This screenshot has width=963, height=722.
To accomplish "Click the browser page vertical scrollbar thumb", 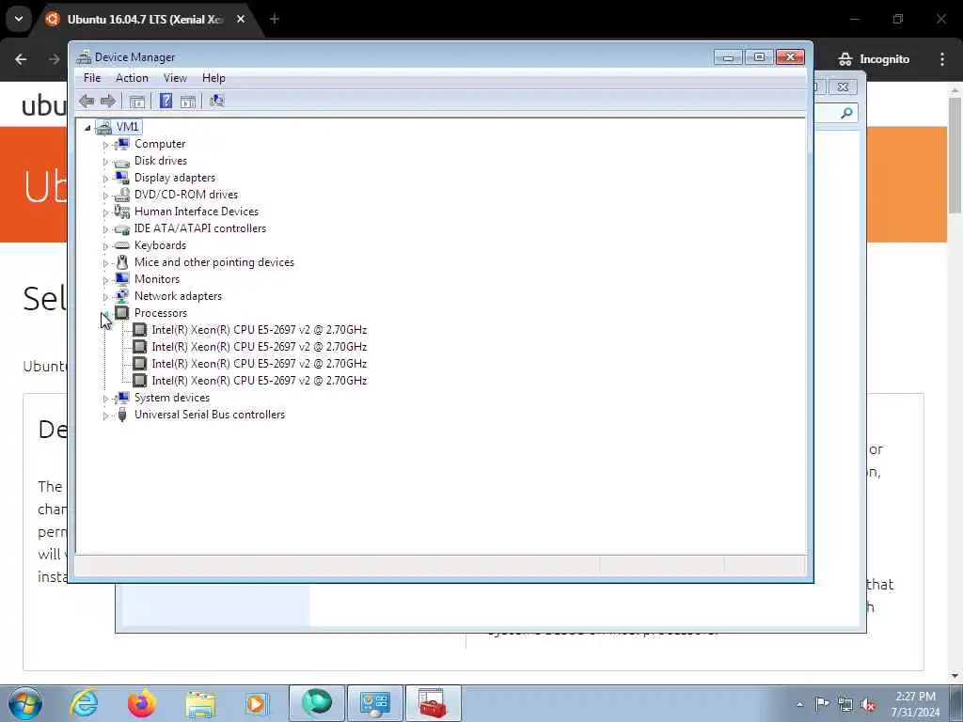I will pyautogui.click(x=955, y=155).
